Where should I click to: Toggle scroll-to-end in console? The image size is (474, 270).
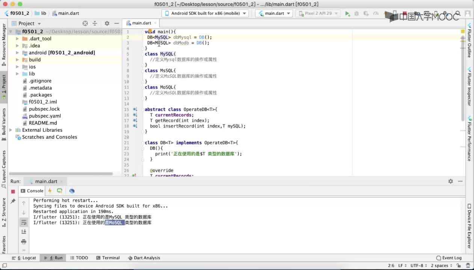pos(24,232)
